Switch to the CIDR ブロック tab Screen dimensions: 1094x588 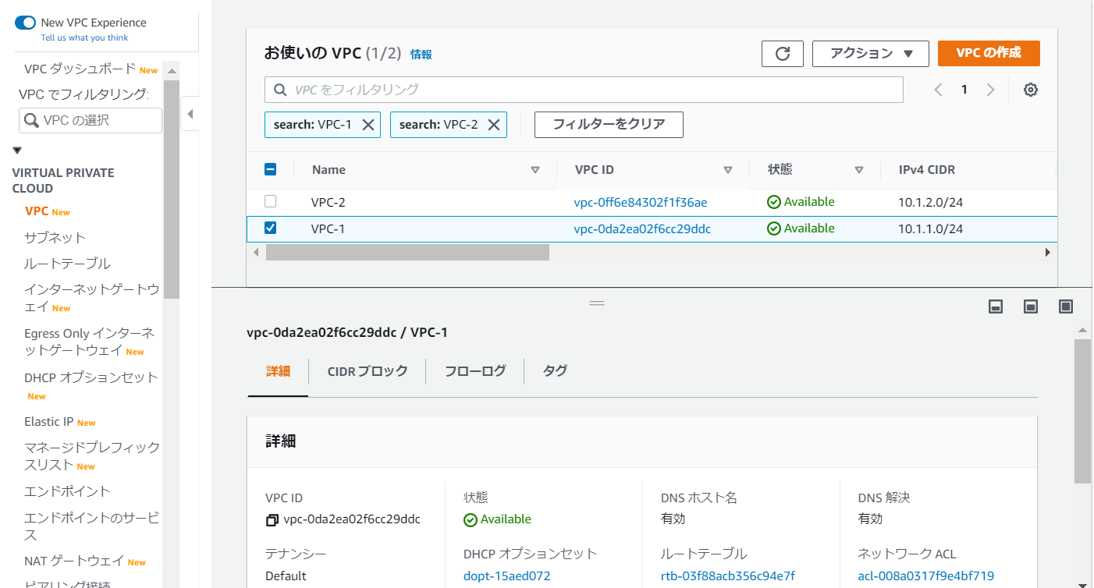[367, 371]
